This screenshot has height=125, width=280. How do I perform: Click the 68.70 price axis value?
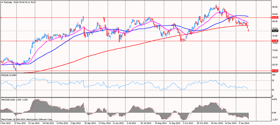(274, 65)
